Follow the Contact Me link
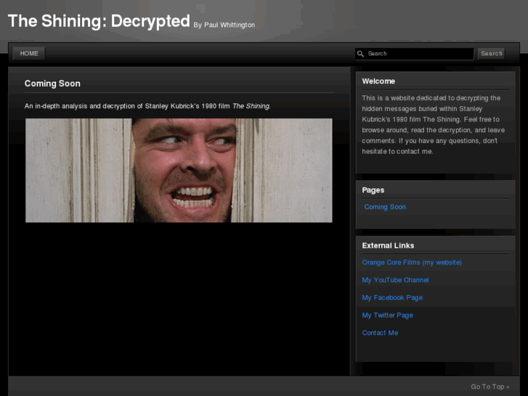Screen dimensions: 528x396 (380, 333)
